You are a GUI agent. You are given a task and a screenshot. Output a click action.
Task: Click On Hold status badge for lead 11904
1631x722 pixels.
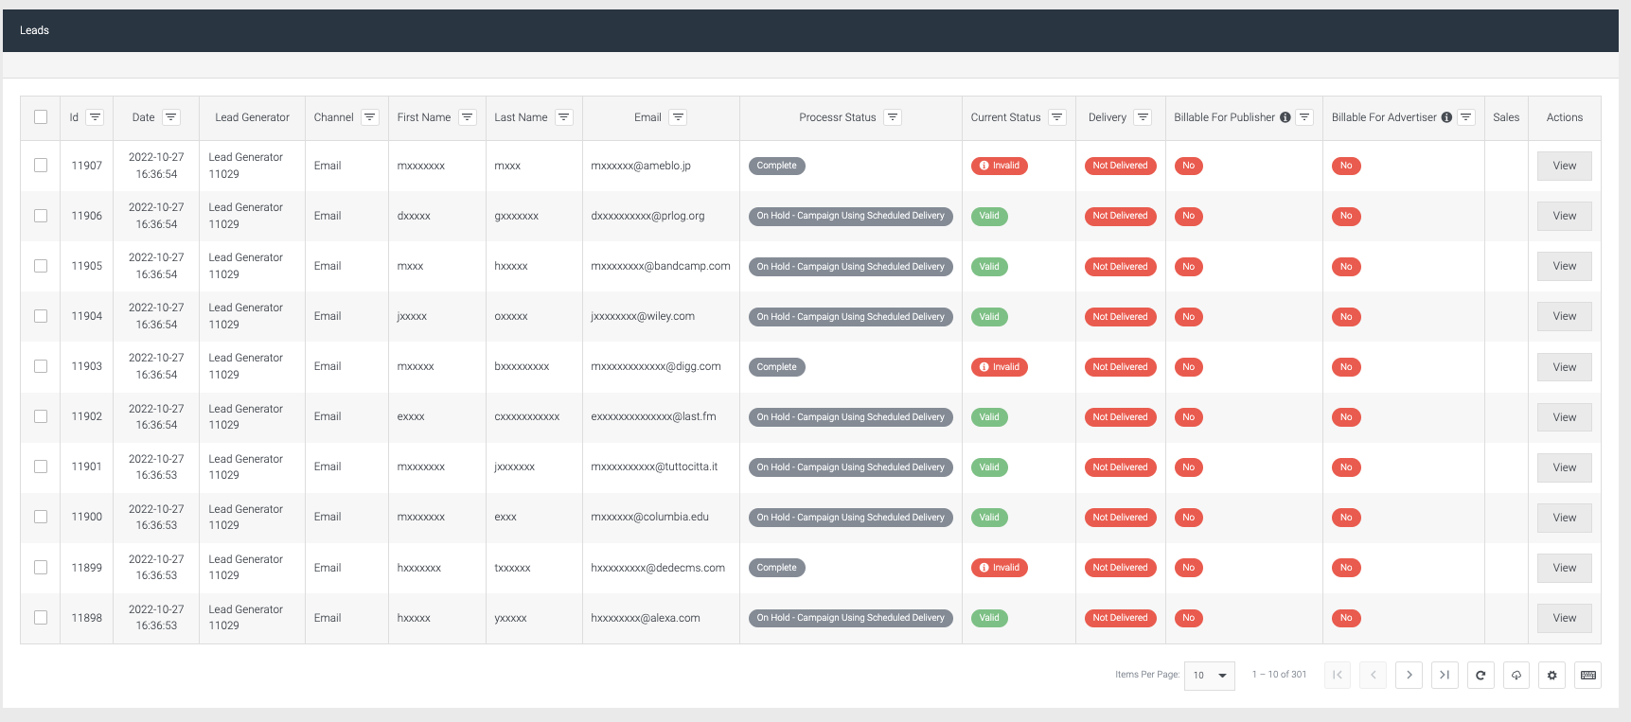850,317
